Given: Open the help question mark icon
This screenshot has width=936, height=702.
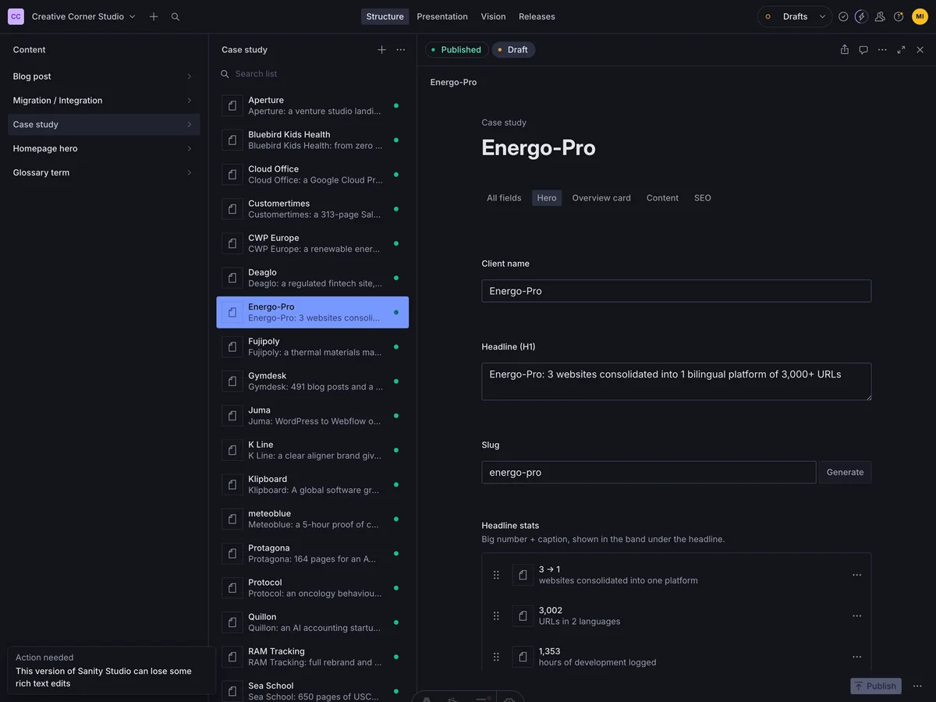Looking at the screenshot, I should pos(899,16).
